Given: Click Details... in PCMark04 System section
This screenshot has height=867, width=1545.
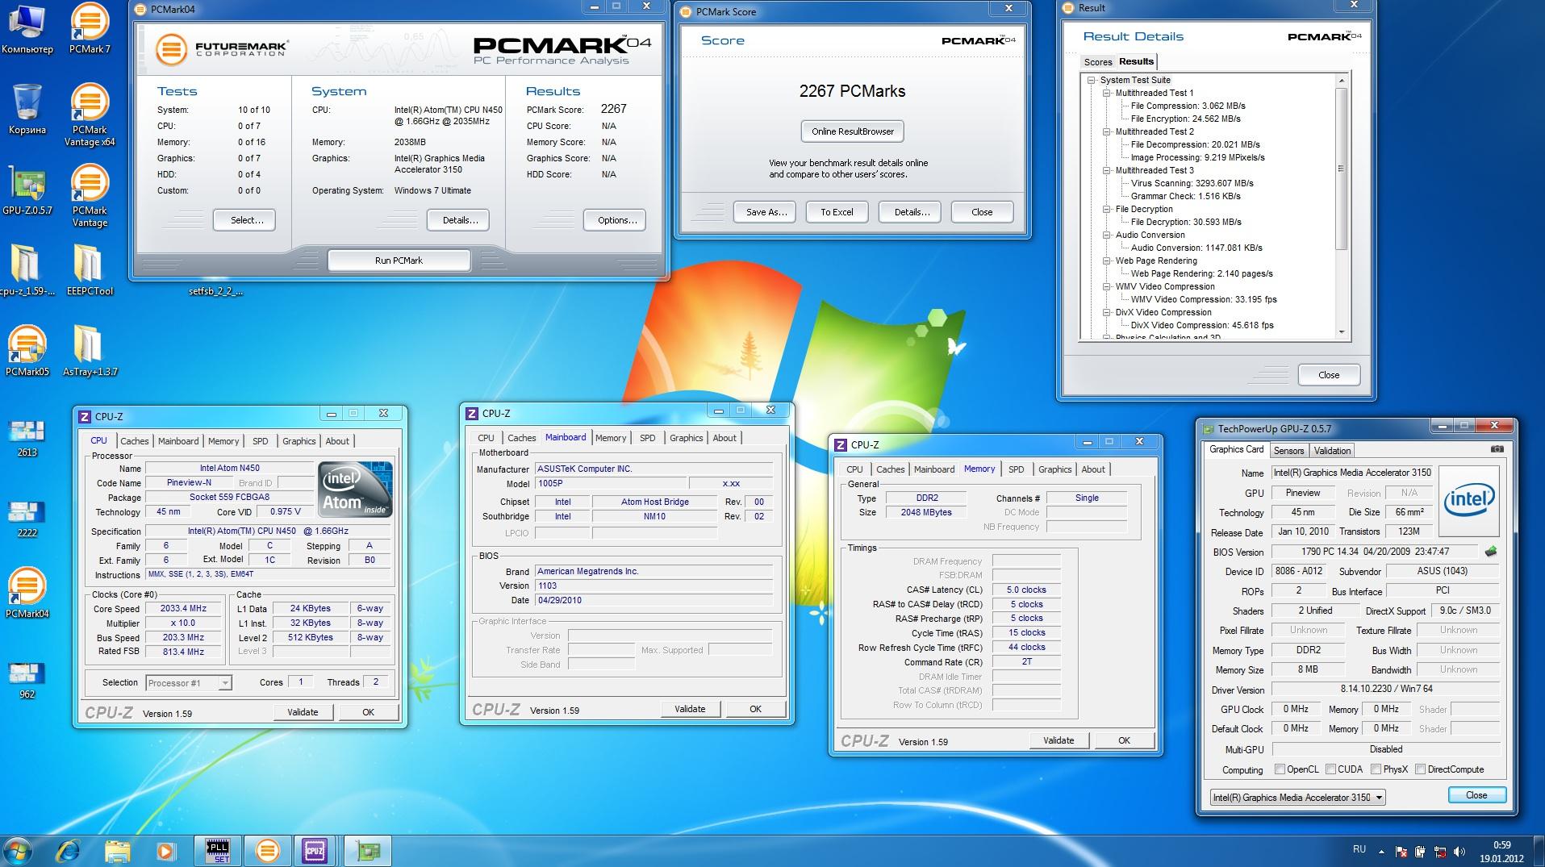Looking at the screenshot, I should point(460,220).
